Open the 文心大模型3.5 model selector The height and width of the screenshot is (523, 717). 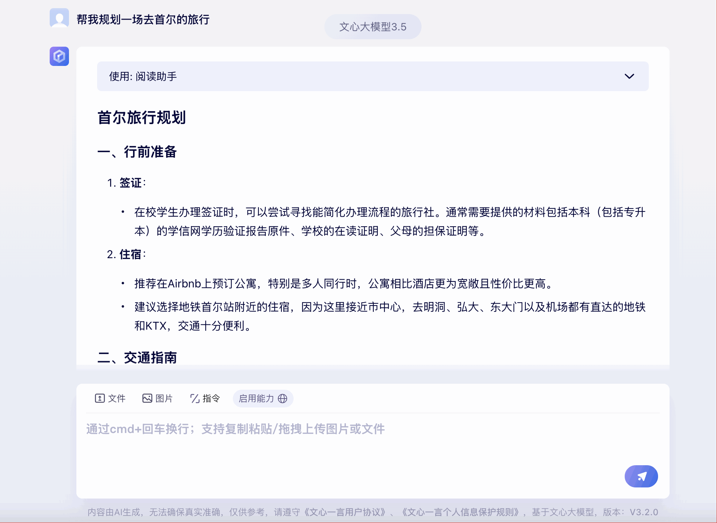tap(373, 27)
